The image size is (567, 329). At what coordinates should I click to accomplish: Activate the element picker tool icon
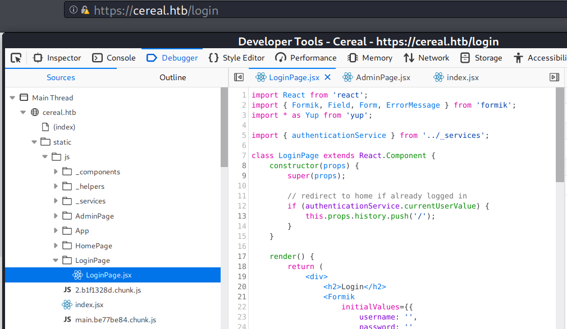click(16, 58)
